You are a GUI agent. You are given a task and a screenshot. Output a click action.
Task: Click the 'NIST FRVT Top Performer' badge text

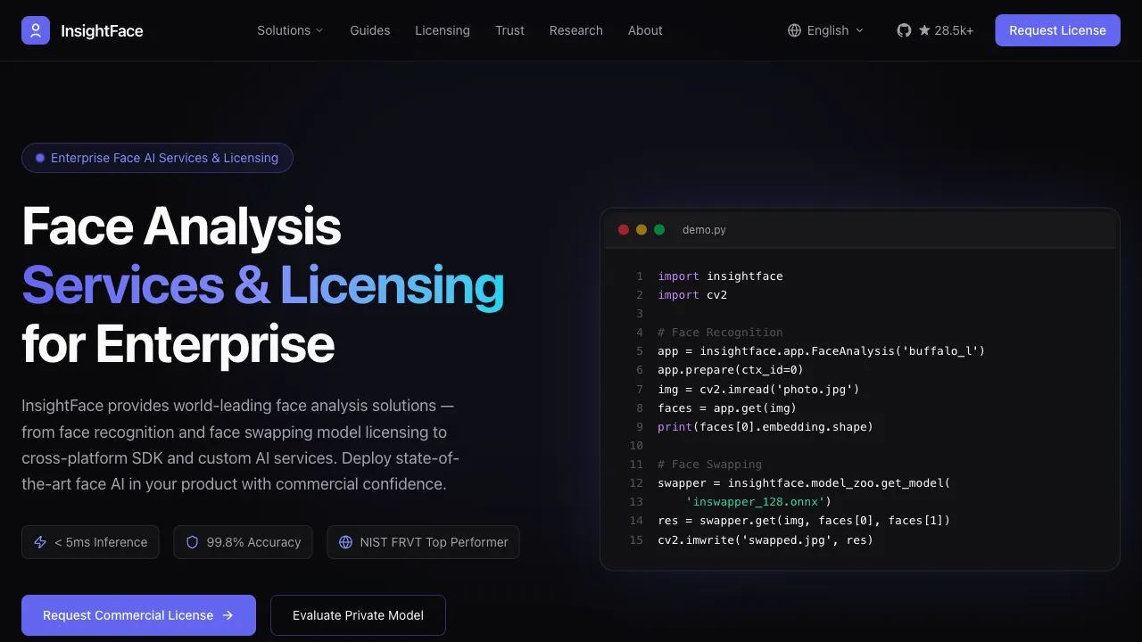tap(434, 542)
